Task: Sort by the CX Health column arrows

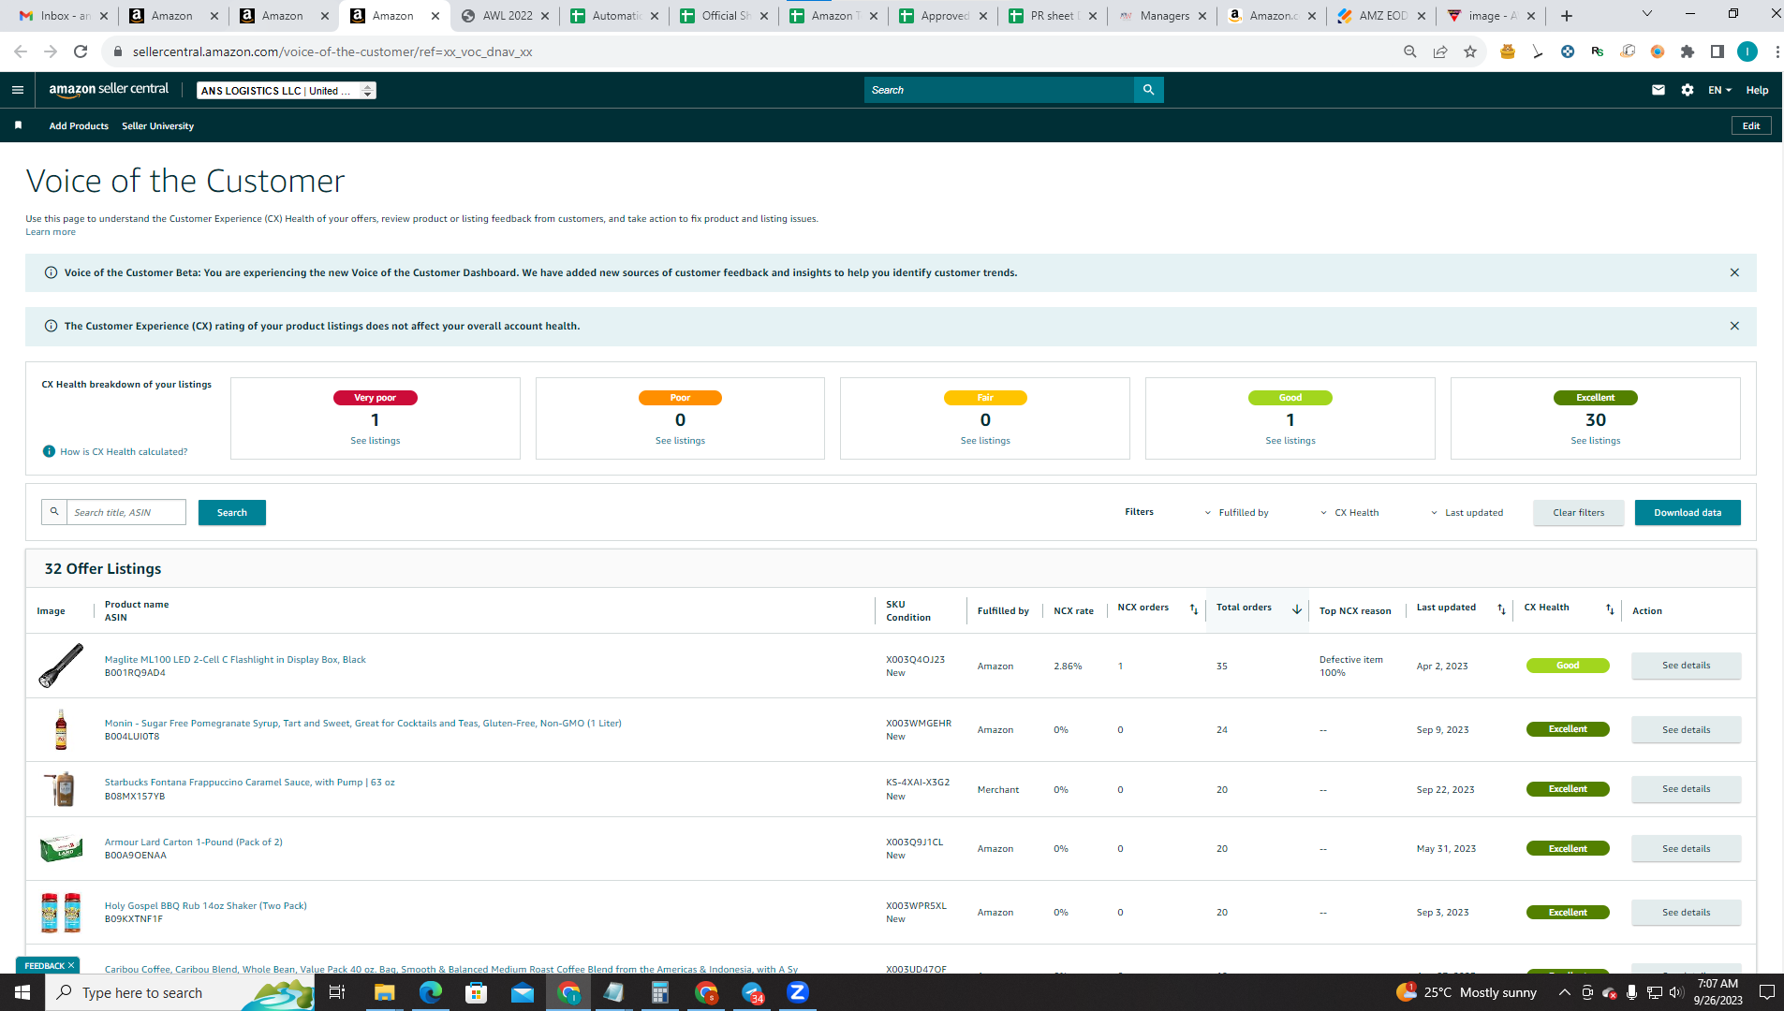Action: click(1610, 609)
